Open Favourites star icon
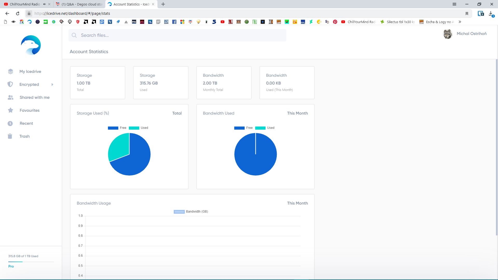 click(10, 110)
